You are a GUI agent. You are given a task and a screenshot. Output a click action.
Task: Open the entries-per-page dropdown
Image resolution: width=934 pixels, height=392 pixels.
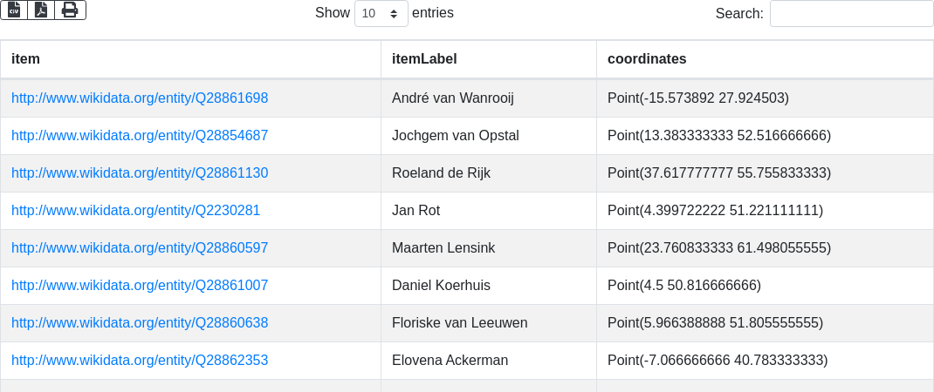pos(381,14)
